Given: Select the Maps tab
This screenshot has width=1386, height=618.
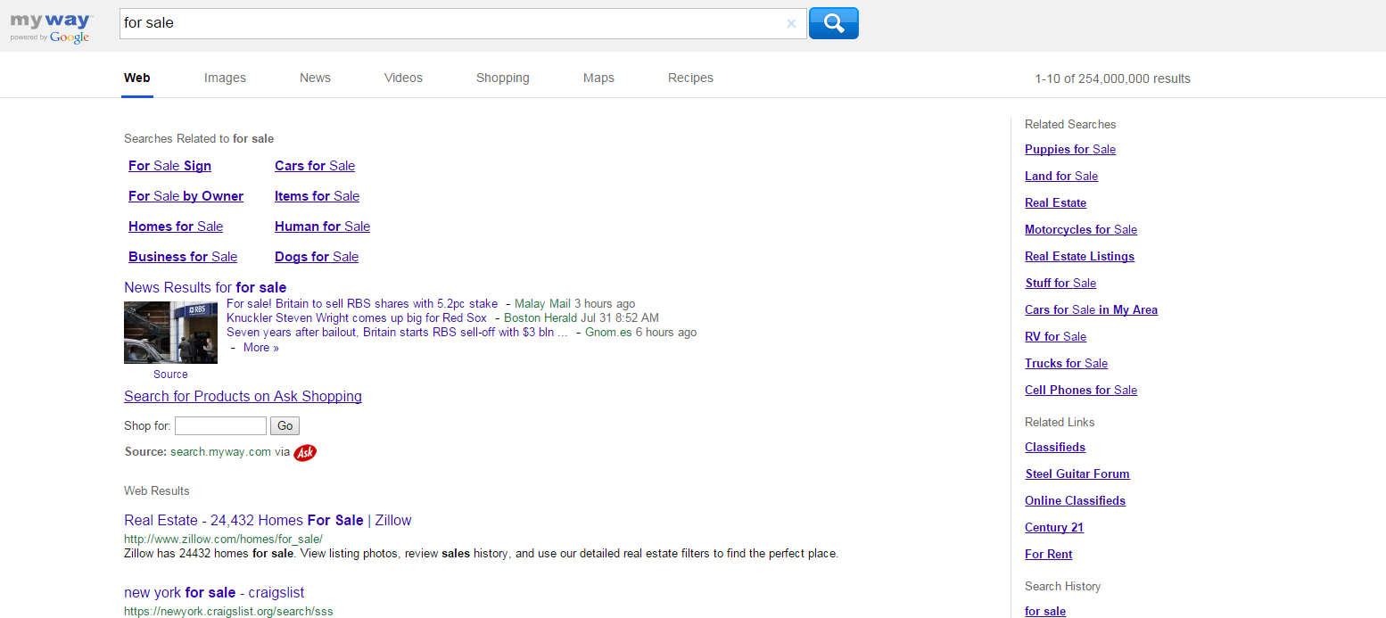Looking at the screenshot, I should (x=598, y=78).
